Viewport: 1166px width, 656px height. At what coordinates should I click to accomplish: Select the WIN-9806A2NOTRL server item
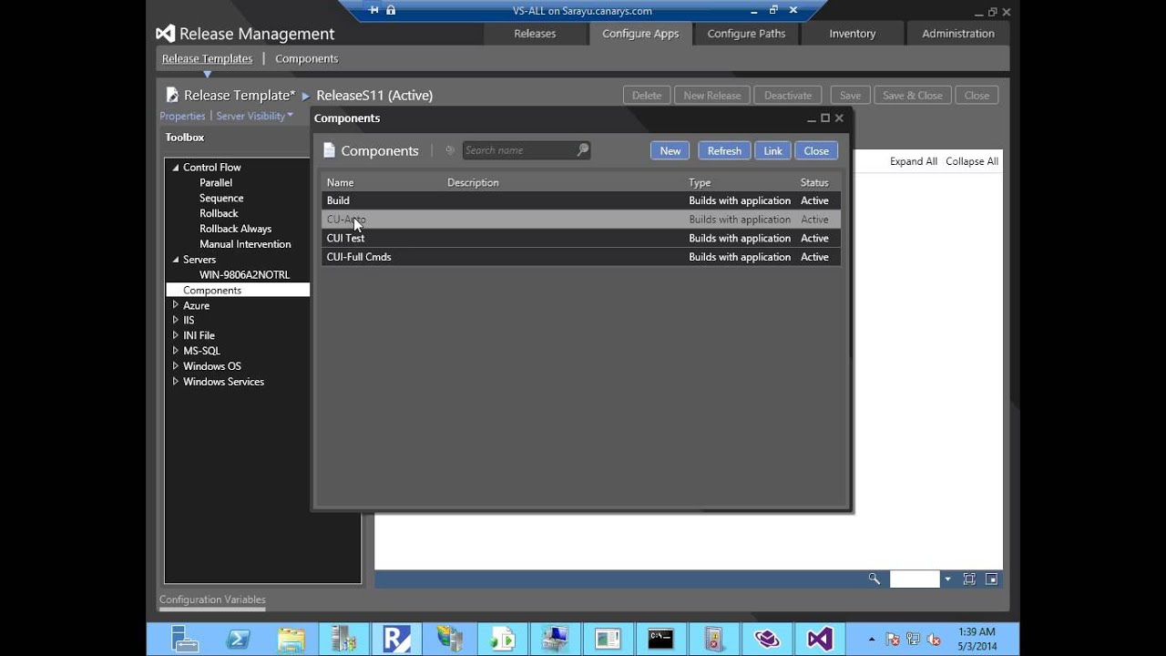[x=244, y=274]
